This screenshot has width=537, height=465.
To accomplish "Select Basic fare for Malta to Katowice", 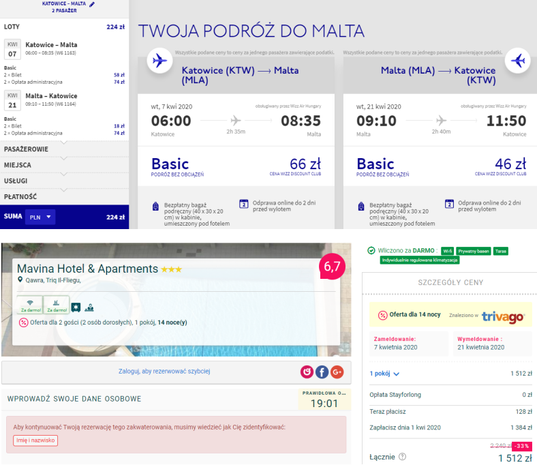I will [441, 166].
